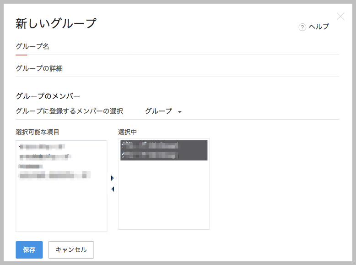The height and width of the screenshot is (265, 356).
Task: Close the 新しいグループ dialog with the X
Action: pyautogui.click(x=340, y=17)
